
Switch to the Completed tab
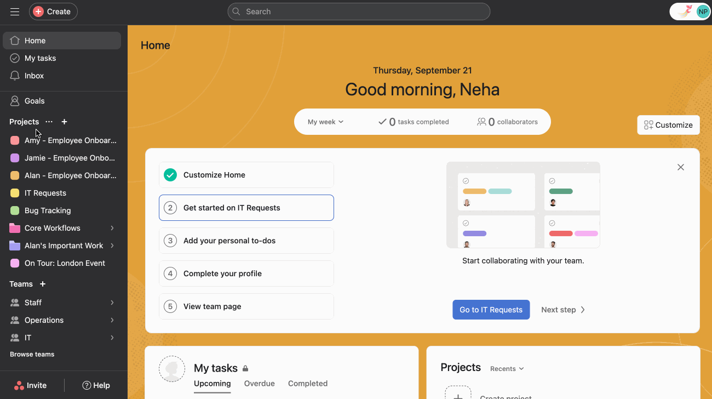tap(308, 384)
